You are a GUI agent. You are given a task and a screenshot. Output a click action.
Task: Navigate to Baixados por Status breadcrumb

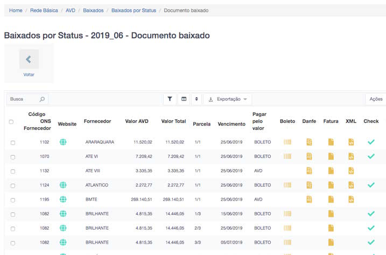[x=134, y=10]
